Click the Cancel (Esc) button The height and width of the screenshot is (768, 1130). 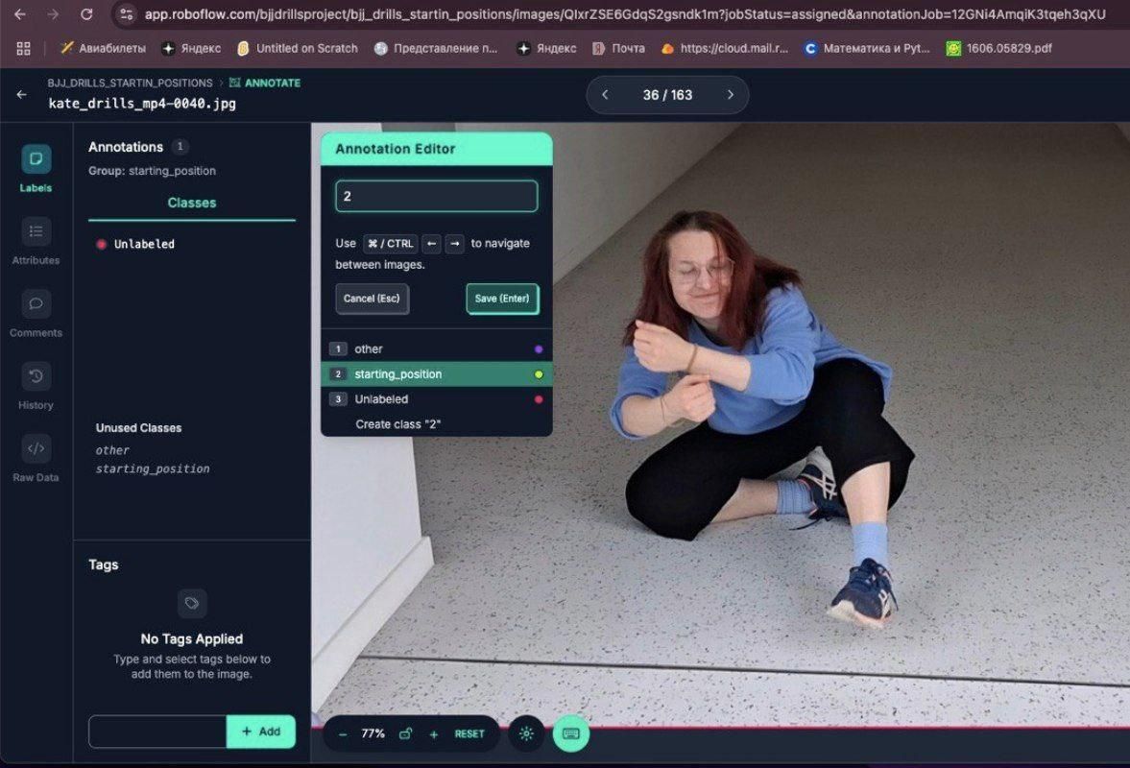[372, 299]
